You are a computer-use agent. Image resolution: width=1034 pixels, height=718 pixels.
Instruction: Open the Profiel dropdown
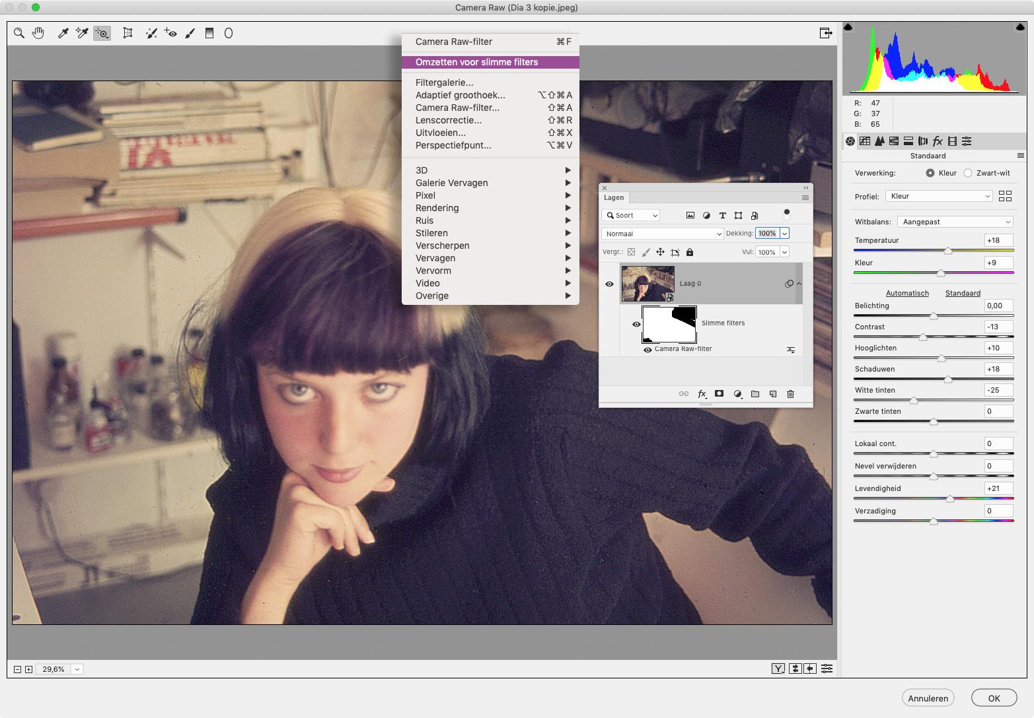click(939, 196)
